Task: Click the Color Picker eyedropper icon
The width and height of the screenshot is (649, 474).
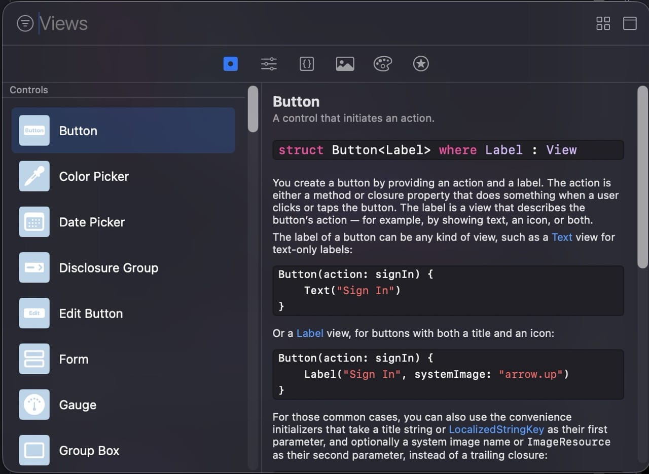Action: (34, 176)
